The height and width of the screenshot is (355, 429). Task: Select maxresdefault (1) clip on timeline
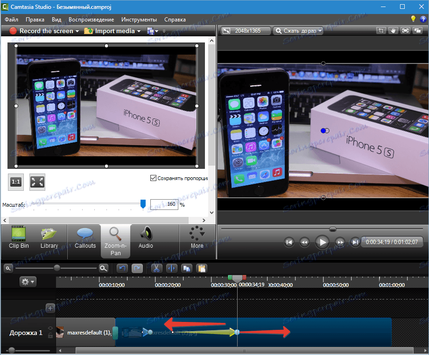pyautogui.click(x=85, y=332)
